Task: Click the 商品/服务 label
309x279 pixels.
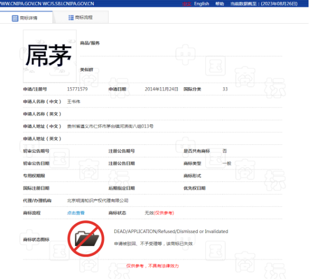Action: (90, 43)
